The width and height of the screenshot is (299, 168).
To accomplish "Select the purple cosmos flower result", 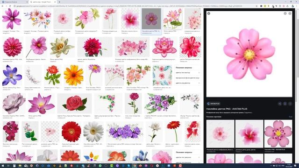I will tap(12, 19).
